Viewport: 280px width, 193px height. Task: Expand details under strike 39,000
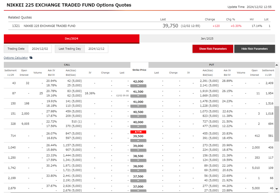tap(138, 150)
